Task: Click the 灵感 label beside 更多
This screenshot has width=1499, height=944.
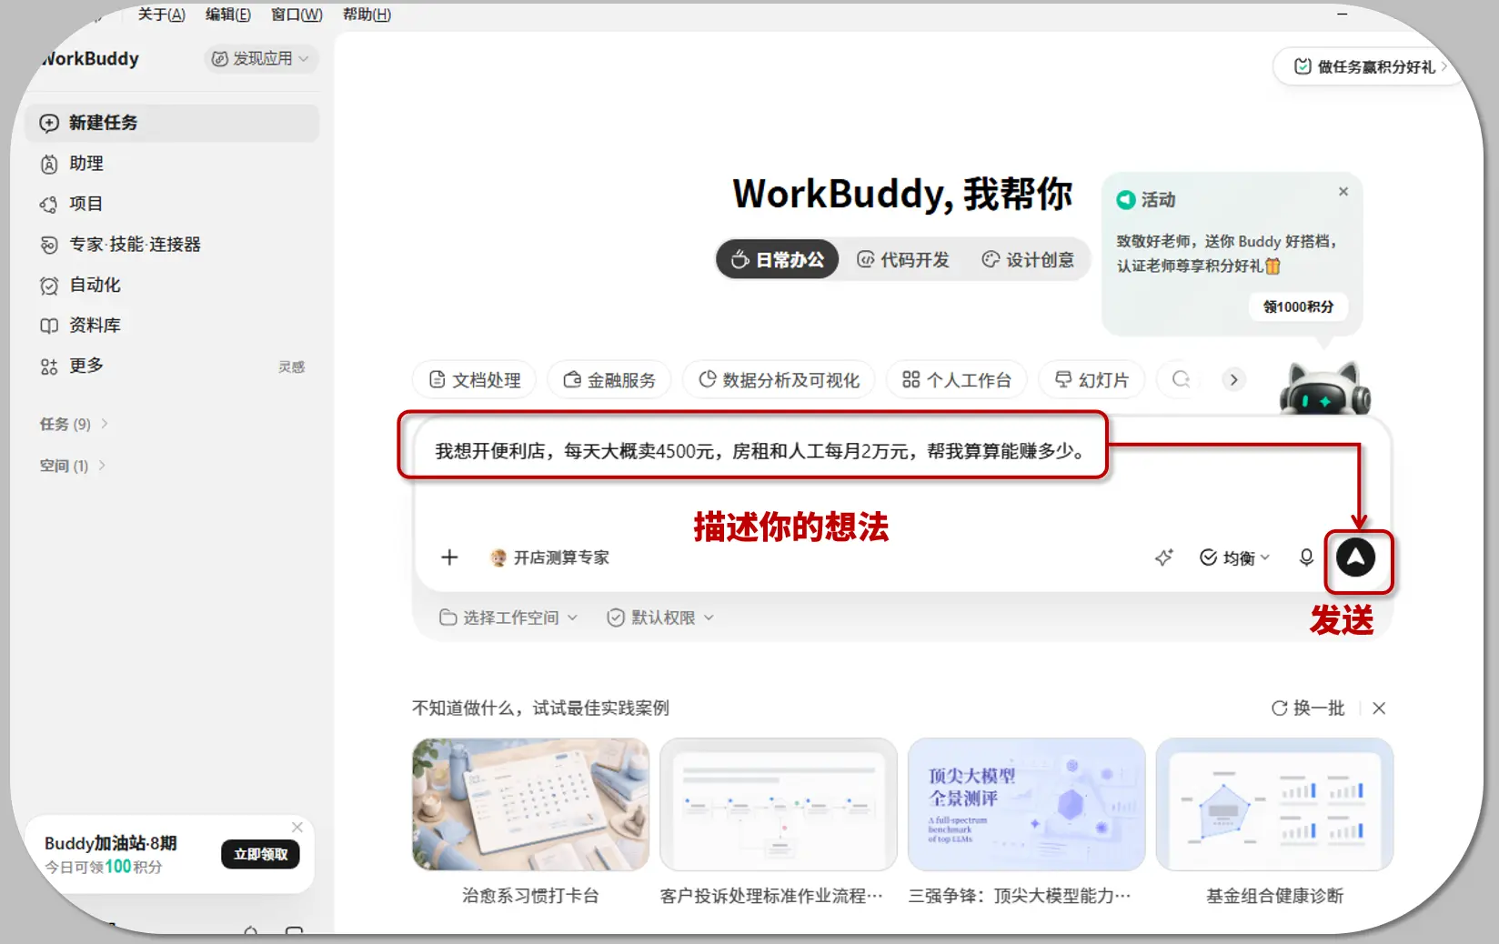Action: (x=292, y=367)
